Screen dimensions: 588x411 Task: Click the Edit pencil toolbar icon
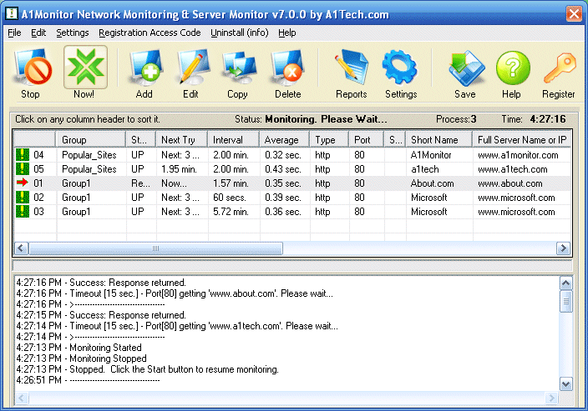pyautogui.click(x=190, y=73)
